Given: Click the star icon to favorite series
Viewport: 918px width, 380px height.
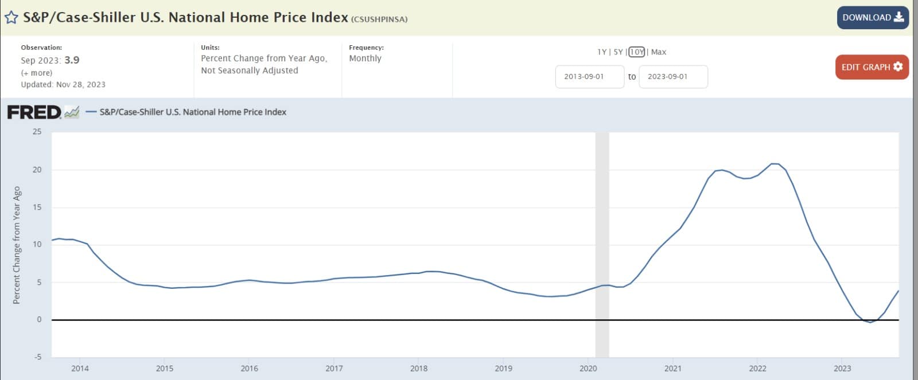Looking at the screenshot, I should coord(11,17).
